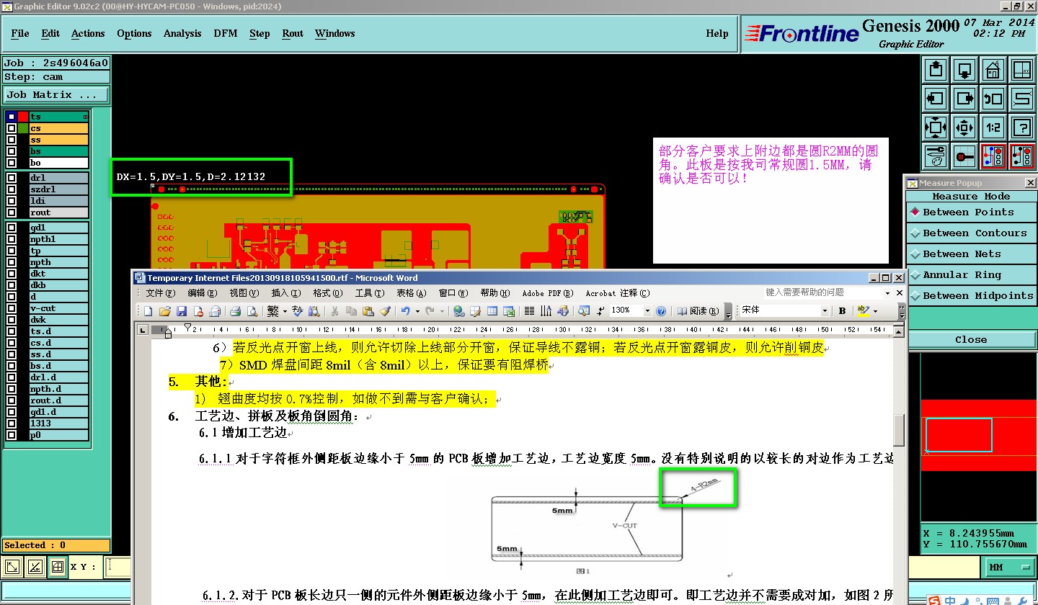Viewport: 1038px width, 605px height.
Task: Click Close in the Measure Popup
Action: [x=971, y=339]
